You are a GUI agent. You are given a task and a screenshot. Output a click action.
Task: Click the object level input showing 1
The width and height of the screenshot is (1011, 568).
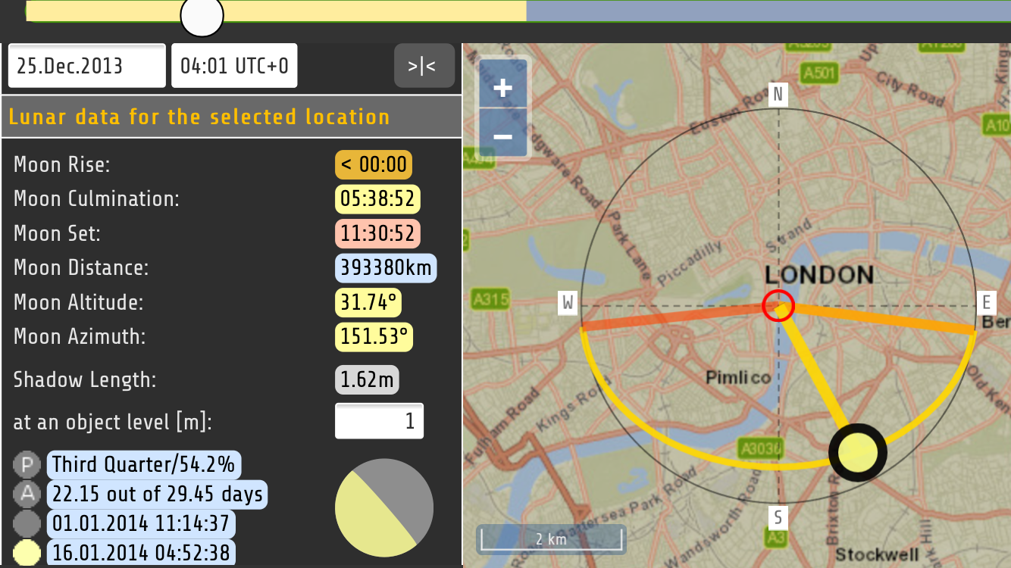click(x=379, y=420)
